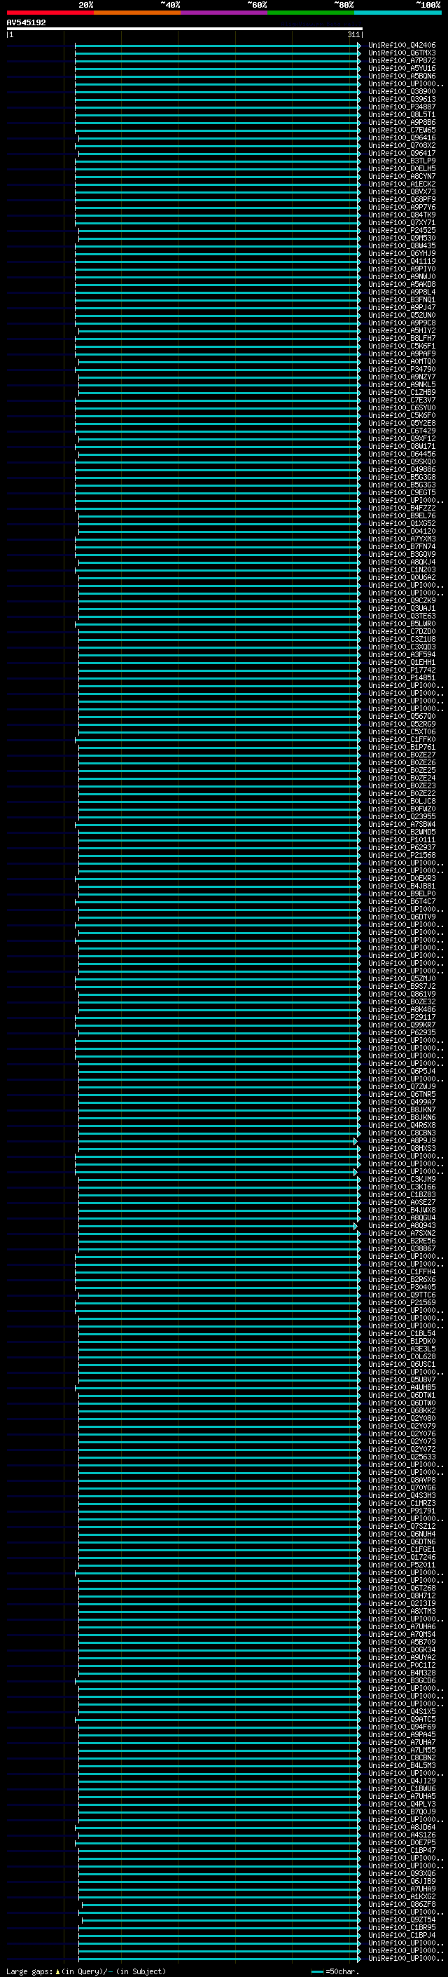Select the UniRef100_B2R6X6 label
This screenshot has width=448, height=1977.
(x=402, y=1279)
